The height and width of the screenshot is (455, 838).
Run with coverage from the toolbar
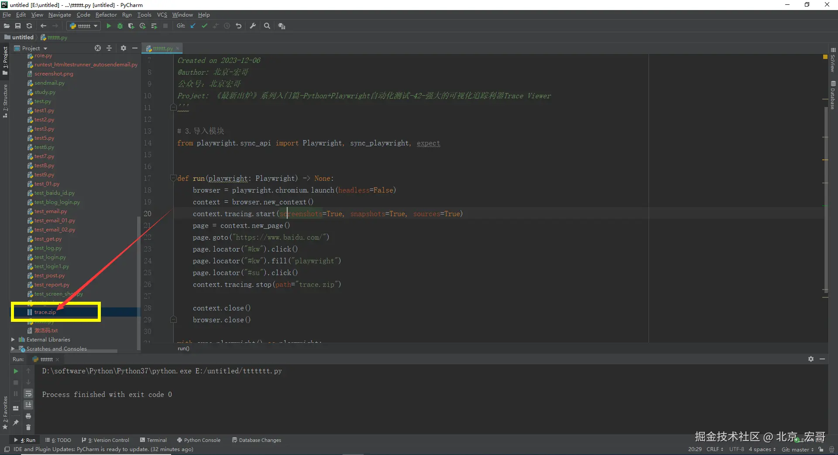[x=131, y=26]
